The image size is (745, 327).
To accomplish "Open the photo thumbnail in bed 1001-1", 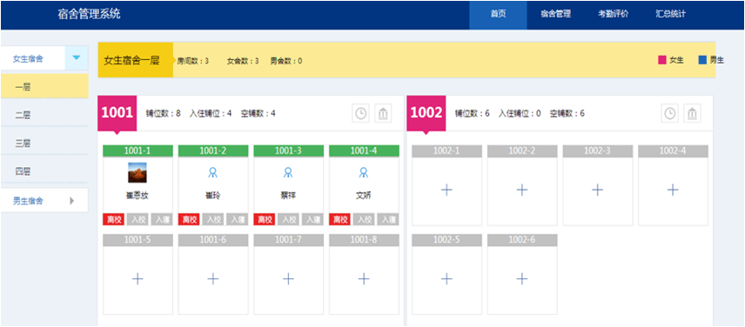I will 138,173.
